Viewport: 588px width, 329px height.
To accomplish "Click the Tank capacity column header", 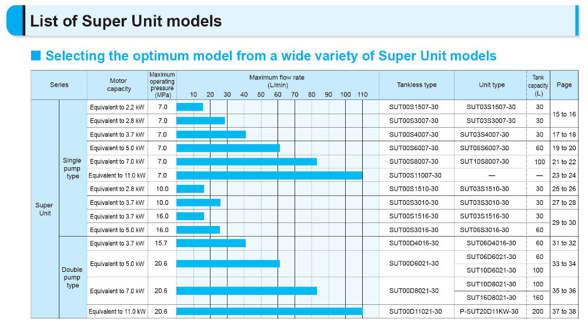I will [x=538, y=85].
